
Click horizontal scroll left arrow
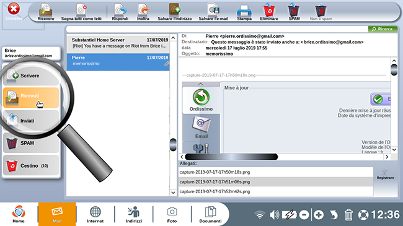click(182, 157)
